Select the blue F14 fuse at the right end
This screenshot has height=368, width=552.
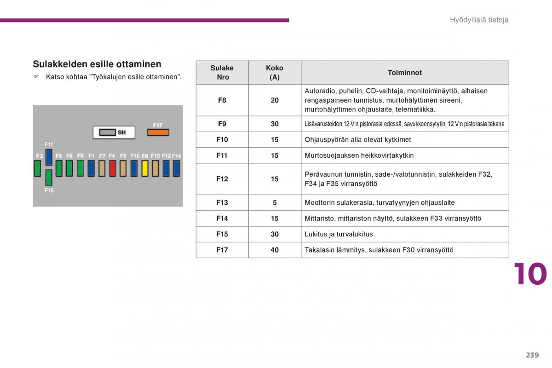pyautogui.click(x=176, y=168)
